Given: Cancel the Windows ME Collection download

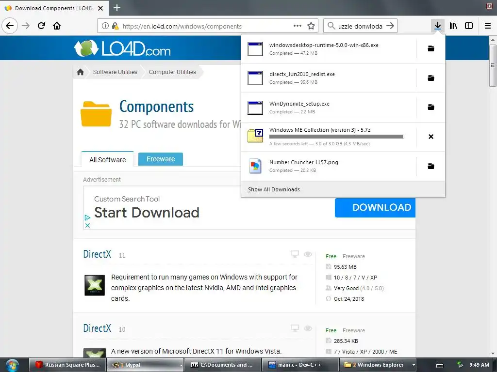Looking at the screenshot, I should coord(431,137).
